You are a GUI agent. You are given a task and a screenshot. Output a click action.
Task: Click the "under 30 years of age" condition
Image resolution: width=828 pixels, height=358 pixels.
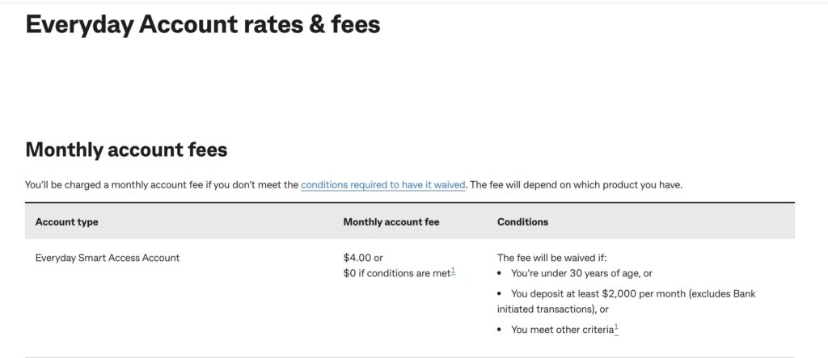pyautogui.click(x=581, y=273)
